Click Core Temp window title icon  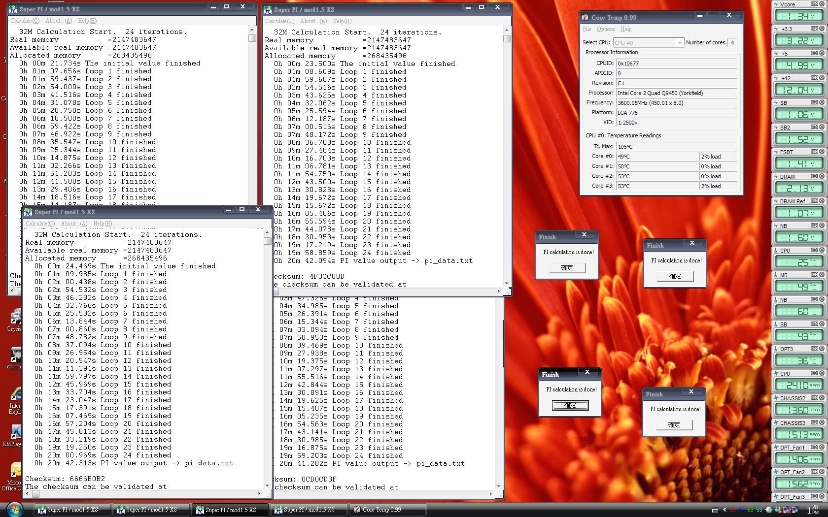click(x=585, y=17)
